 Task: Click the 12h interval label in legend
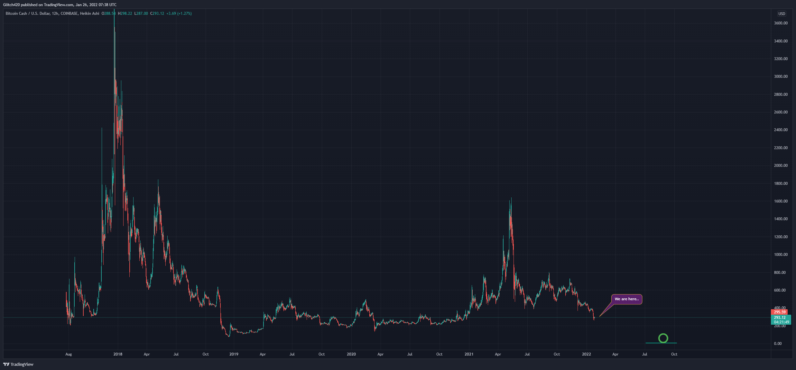click(x=55, y=14)
